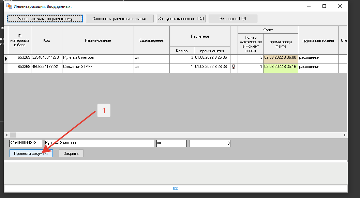Select the "Салфетки STAFF" name cell
This screenshot has width=360, height=198.
pyautogui.click(x=98, y=67)
